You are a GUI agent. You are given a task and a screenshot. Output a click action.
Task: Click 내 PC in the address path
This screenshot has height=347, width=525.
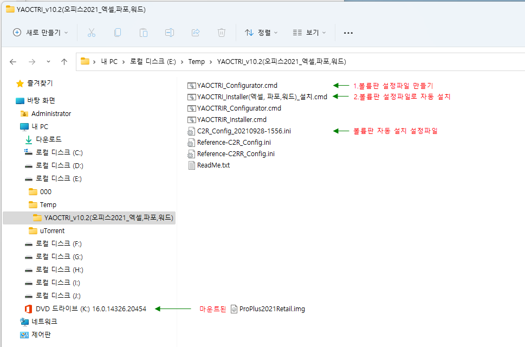[109, 62]
